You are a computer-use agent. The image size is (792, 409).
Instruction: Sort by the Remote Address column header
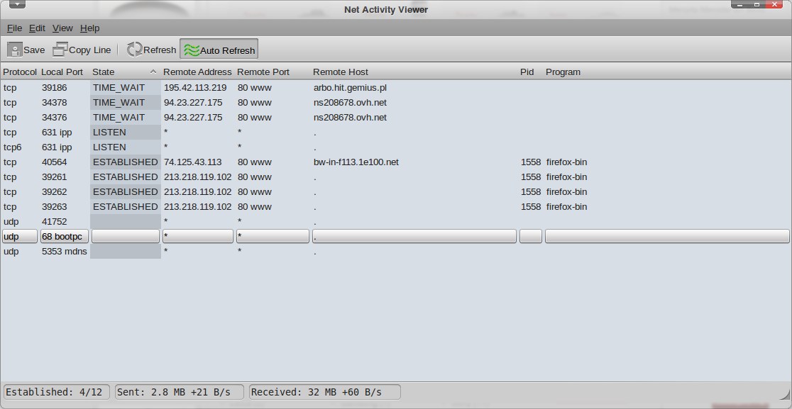[x=198, y=72]
